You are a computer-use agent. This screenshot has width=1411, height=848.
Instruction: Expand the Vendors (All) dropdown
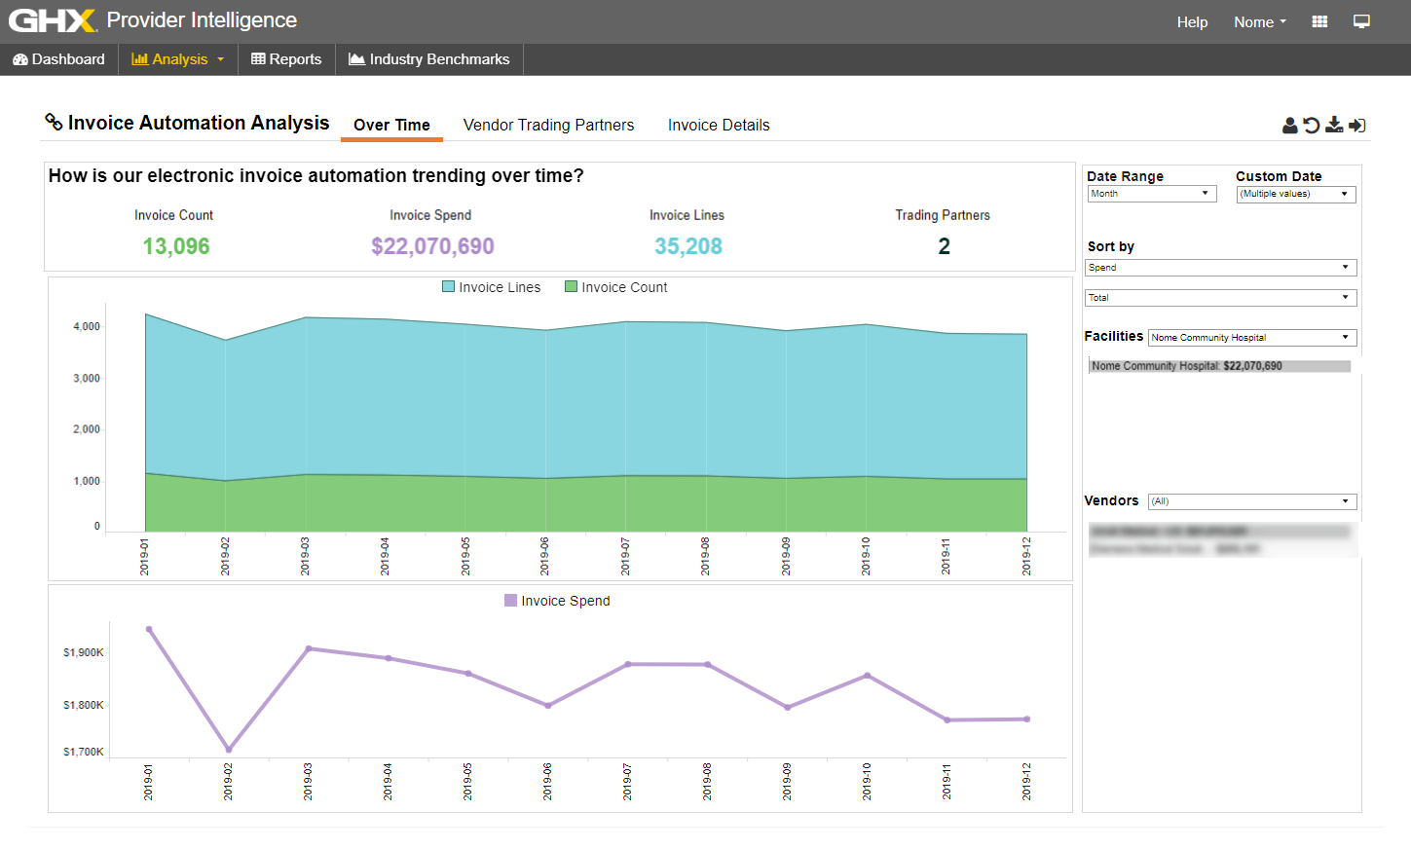1251,500
